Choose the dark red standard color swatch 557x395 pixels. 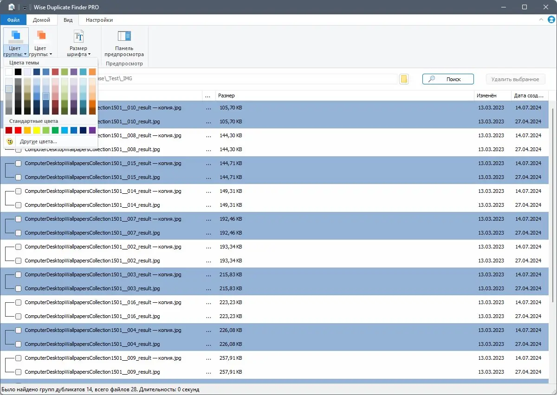click(9, 130)
